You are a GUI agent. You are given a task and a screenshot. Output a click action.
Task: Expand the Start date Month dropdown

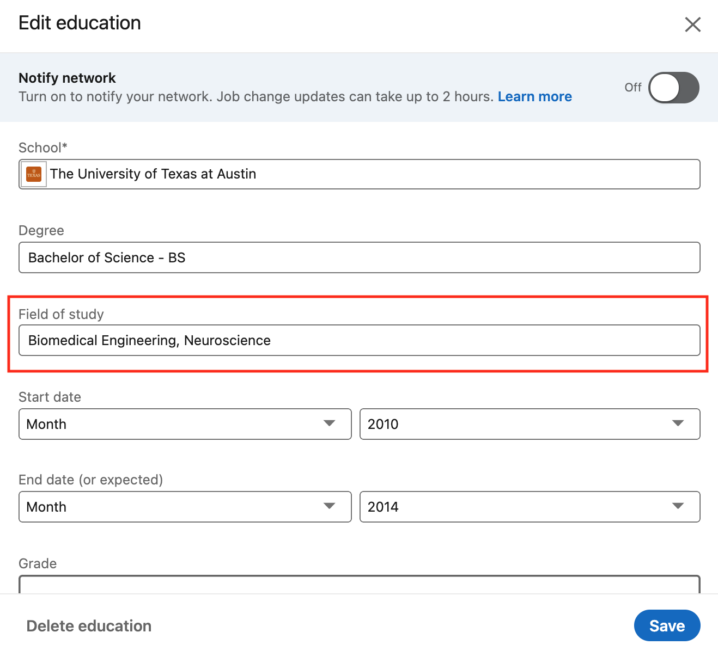185,424
